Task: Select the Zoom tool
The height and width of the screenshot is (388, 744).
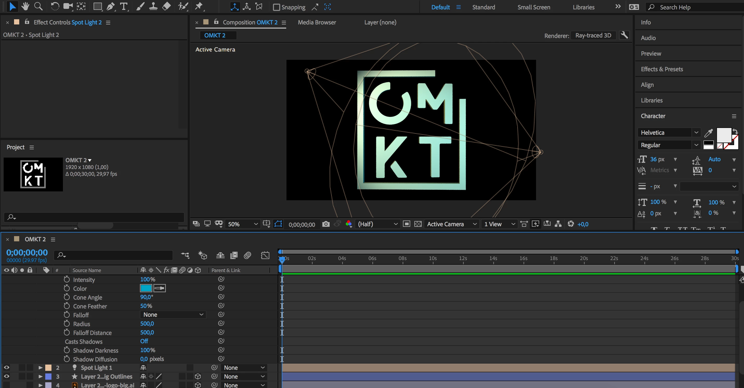Action: pyautogui.click(x=38, y=6)
